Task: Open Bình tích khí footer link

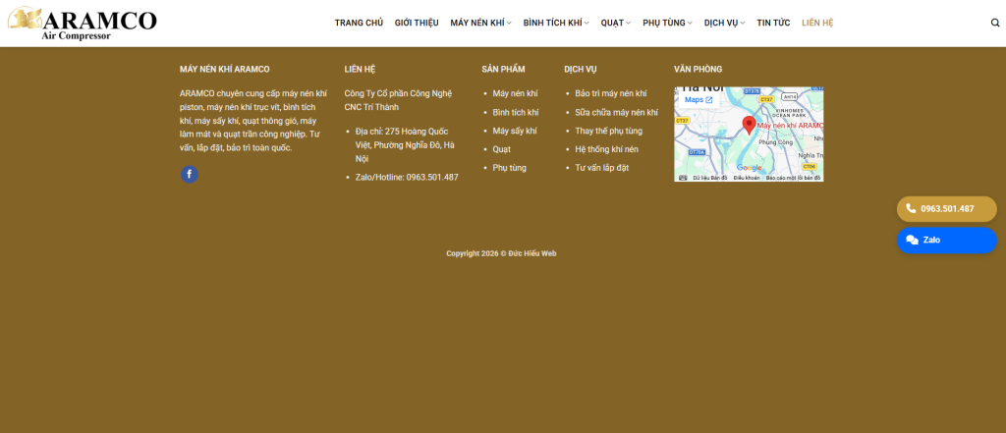Action: [x=515, y=112]
